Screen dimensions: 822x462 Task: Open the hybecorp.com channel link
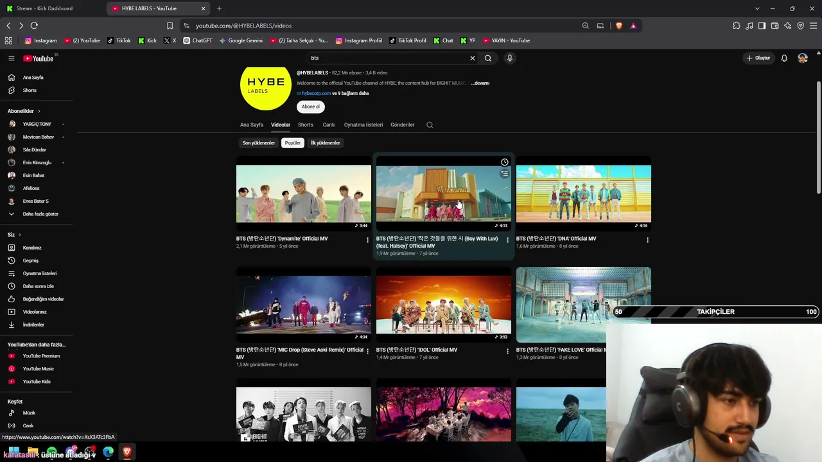(x=316, y=94)
